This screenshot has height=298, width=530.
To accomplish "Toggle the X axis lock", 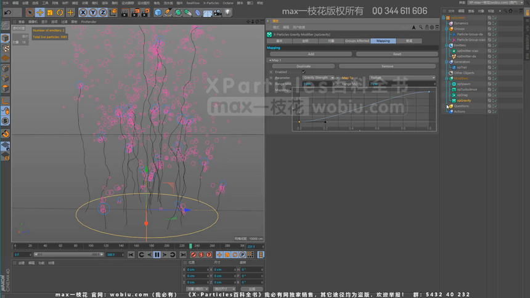I will (83, 13).
